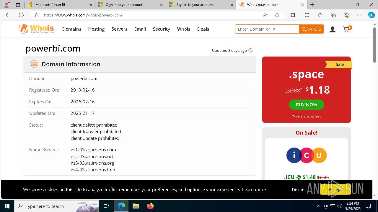Open File Explorer from taskbar

136,206
